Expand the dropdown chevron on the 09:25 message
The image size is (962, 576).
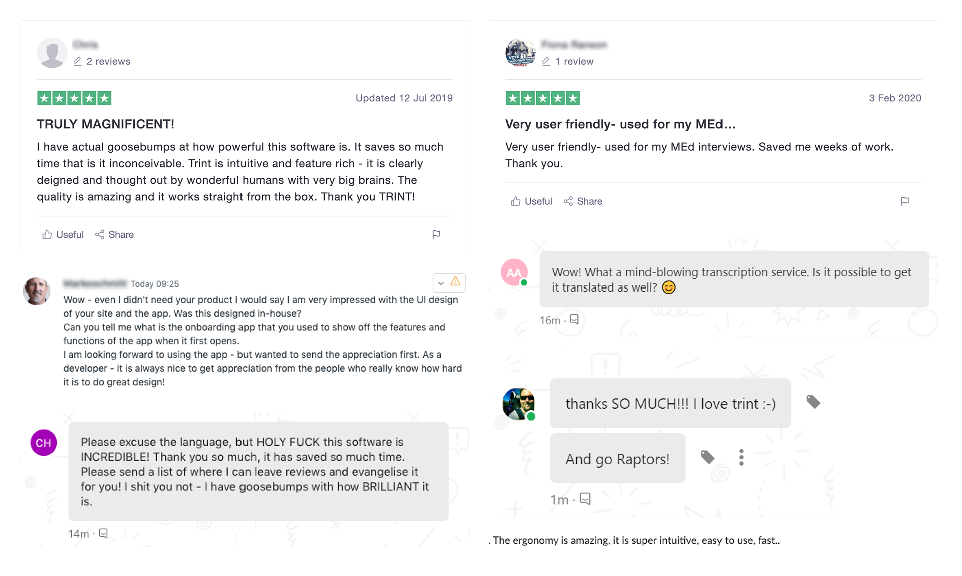click(x=441, y=283)
